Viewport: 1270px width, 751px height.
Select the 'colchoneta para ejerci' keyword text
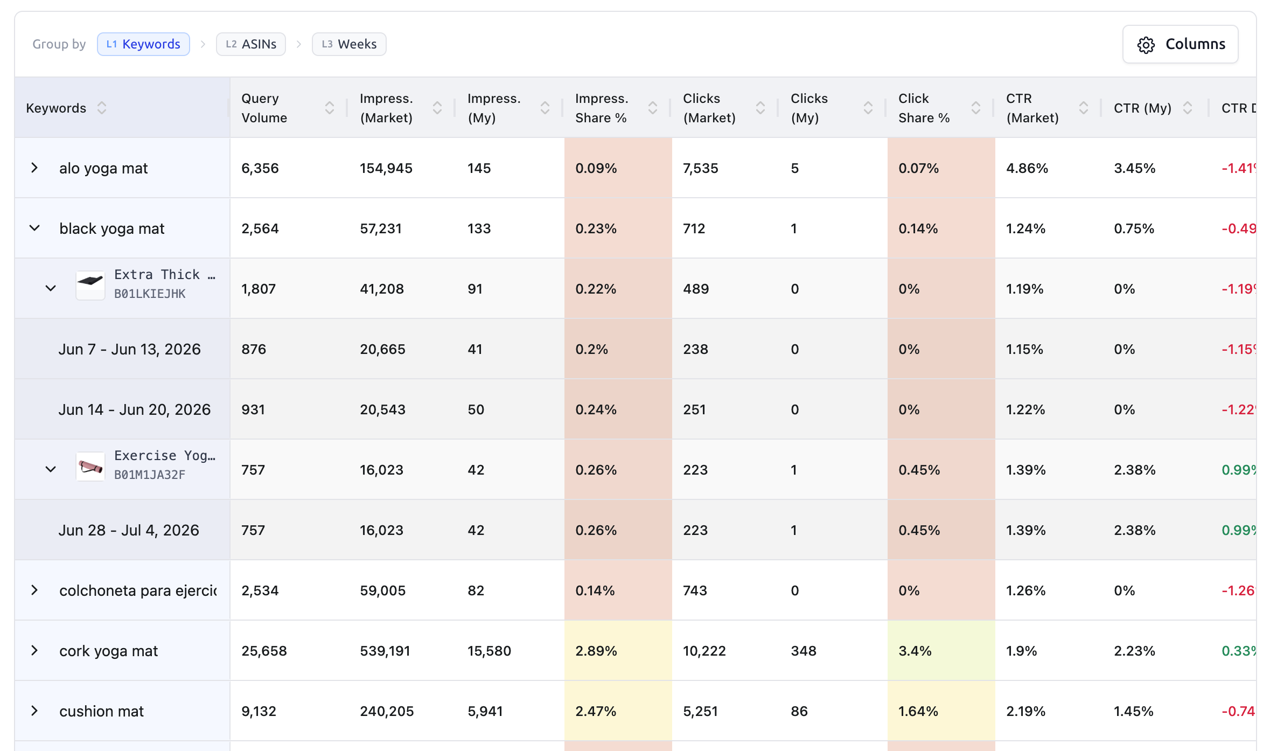click(x=138, y=591)
